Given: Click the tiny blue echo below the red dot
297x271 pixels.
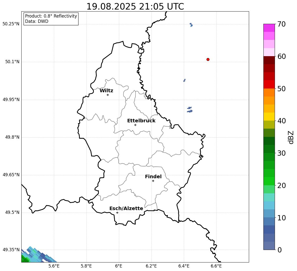Looking at the screenshot, I should pos(184,80).
